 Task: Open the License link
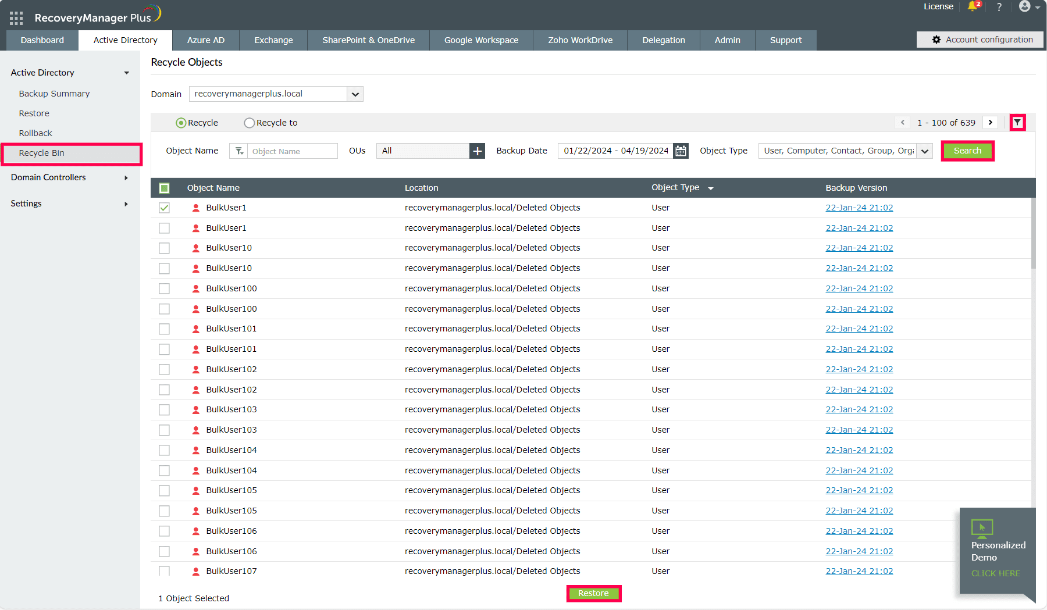coord(938,6)
